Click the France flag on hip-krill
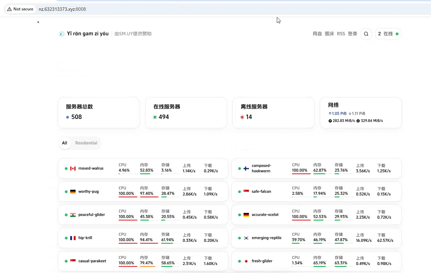Viewport: 431px width, 273px height. [73, 238]
